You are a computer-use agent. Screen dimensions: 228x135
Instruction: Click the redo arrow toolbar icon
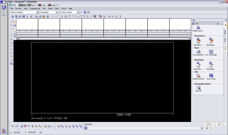click(56, 16)
